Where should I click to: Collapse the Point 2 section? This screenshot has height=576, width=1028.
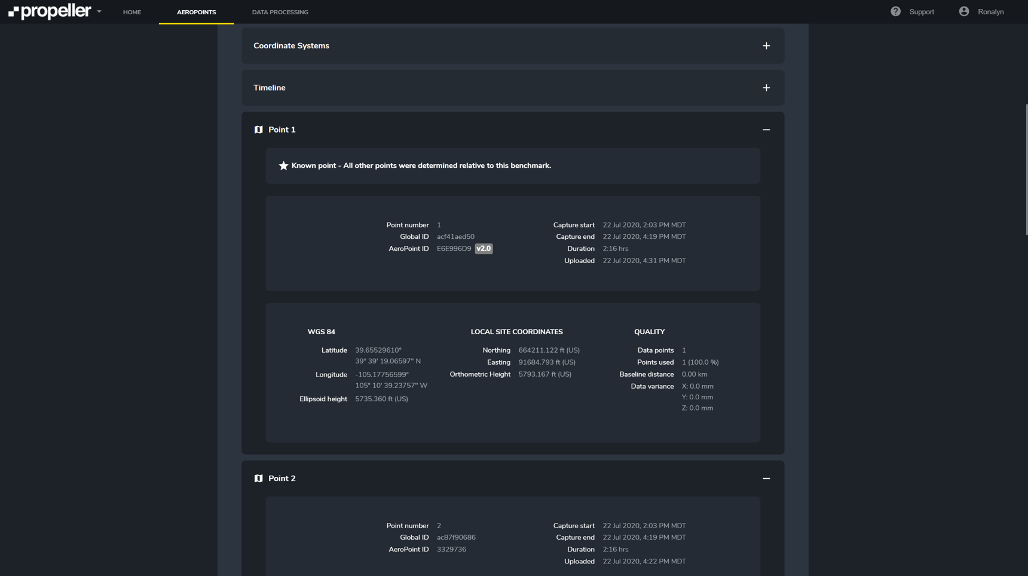[x=766, y=478]
